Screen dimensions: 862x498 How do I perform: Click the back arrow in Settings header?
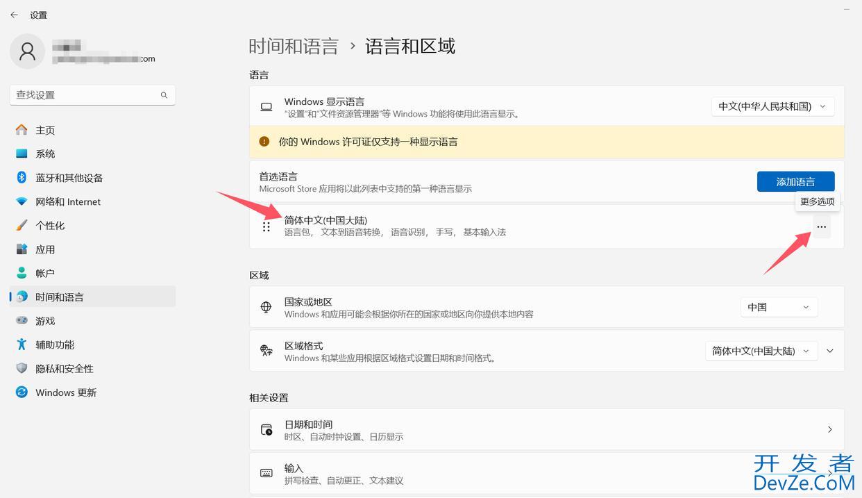pyautogui.click(x=14, y=15)
